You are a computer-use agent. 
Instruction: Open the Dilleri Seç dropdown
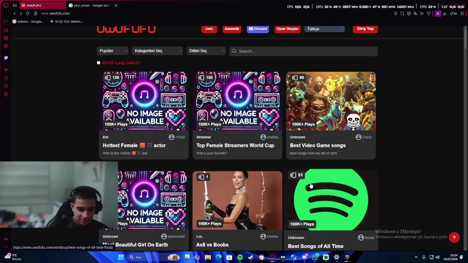[x=206, y=51]
